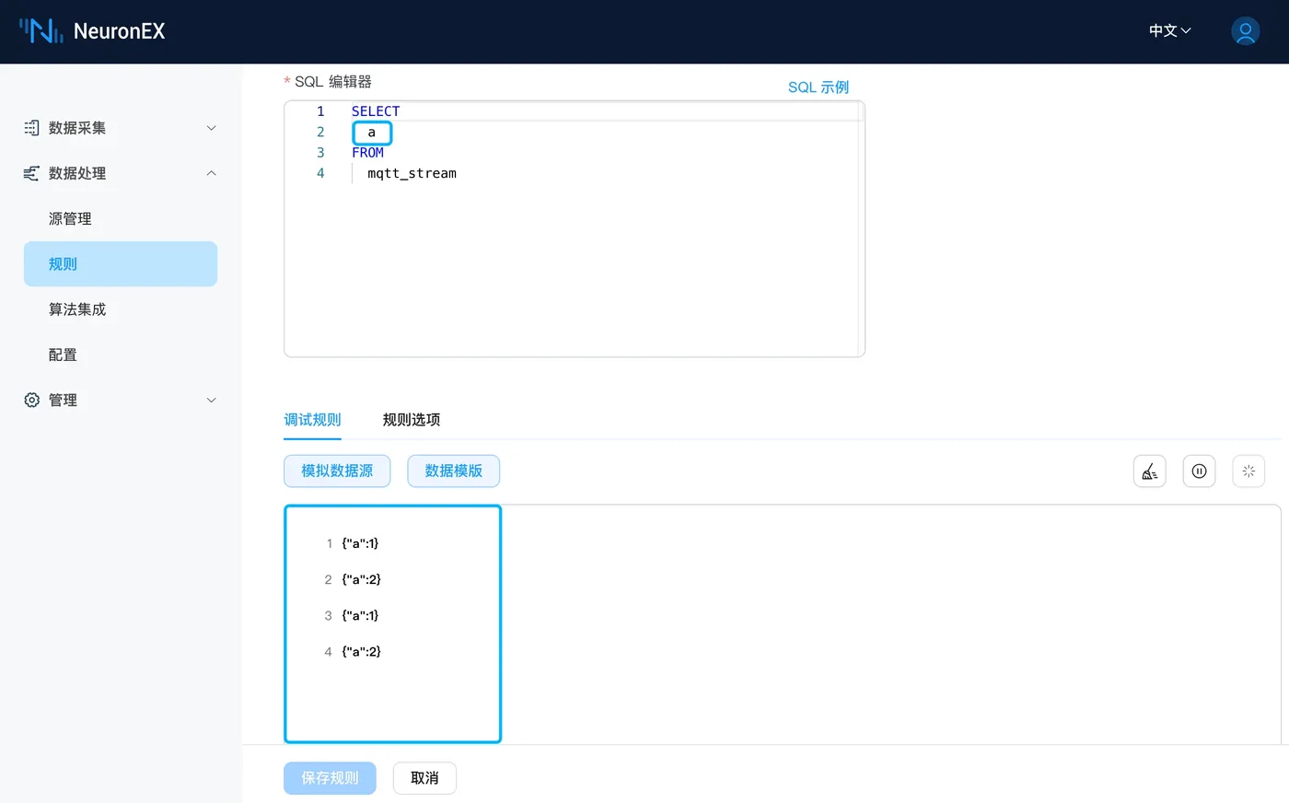1289x803 pixels.
Task: Click the 数据模版 button
Action: pos(454,471)
